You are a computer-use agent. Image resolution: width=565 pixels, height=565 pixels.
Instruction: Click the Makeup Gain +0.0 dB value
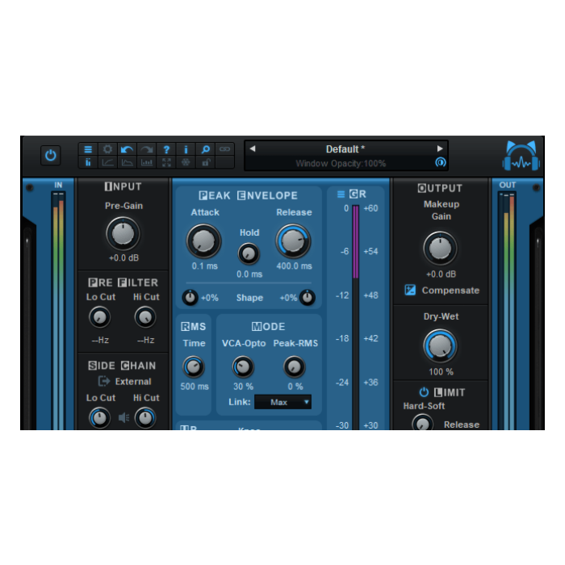(x=441, y=274)
